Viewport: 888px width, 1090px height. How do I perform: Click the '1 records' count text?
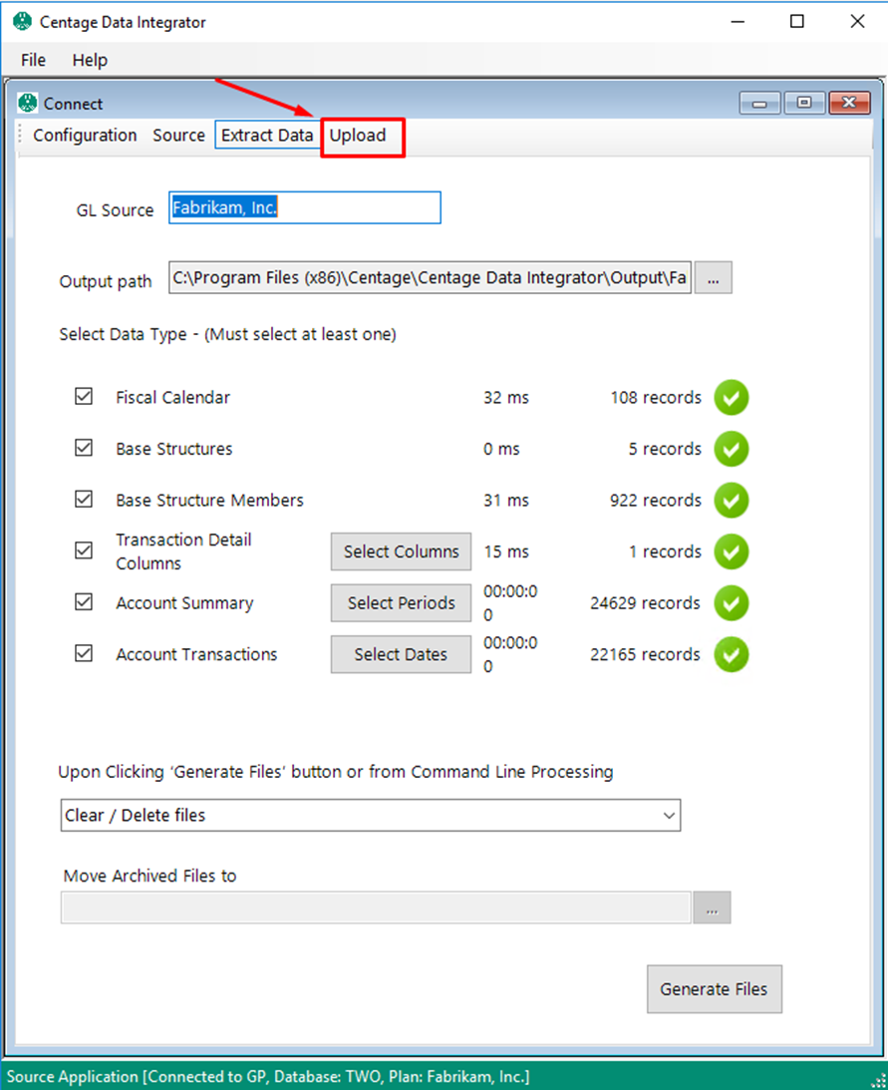tap(665, 551)
